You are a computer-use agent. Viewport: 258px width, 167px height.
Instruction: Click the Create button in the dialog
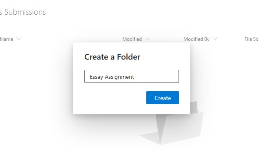162,98
